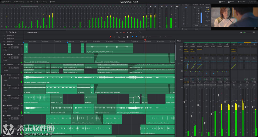
Task: Select the range selection crosshair tool
Action: [x=115, y=37]
